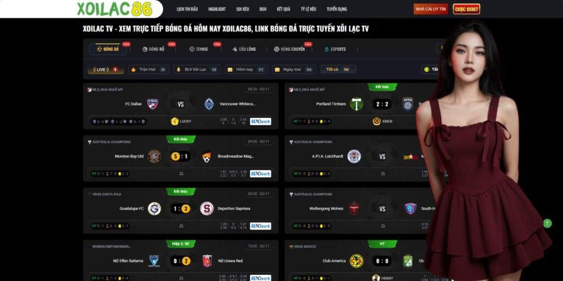Viewport: 563px width, 281px height.
Task: Click the Cược 8XBET button
Action: point(466,9)
